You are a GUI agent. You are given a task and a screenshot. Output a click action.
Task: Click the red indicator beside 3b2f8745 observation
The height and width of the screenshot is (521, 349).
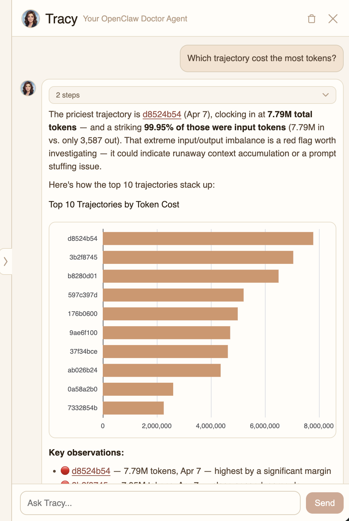pos(64,484)
